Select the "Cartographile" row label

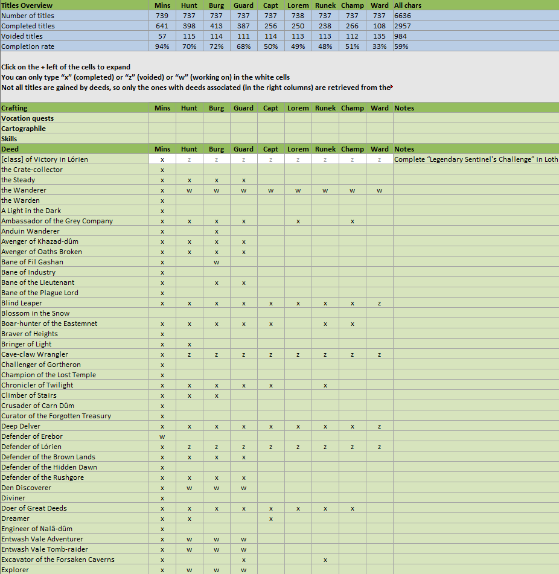[x=75, y=128]
